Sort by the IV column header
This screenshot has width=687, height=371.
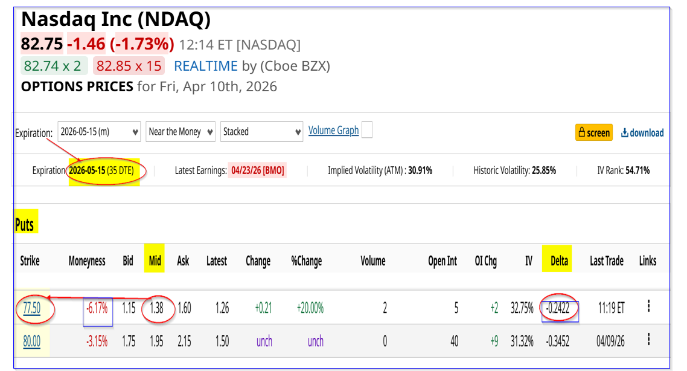coord(528,261)
